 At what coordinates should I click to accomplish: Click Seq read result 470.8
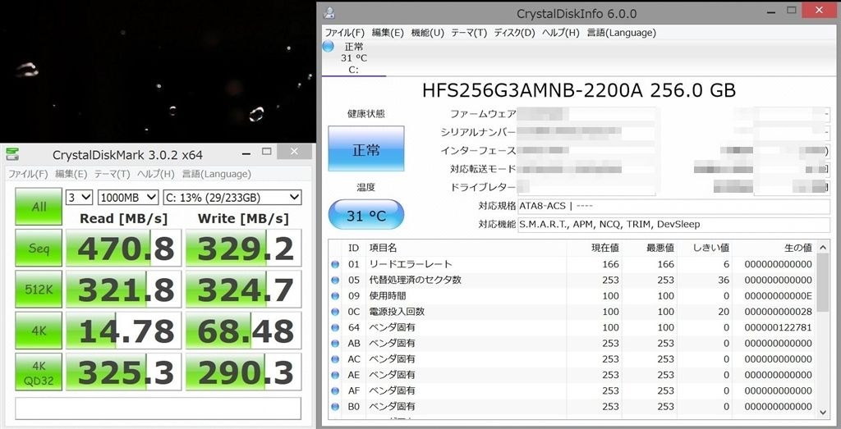[x=123, y=248]
